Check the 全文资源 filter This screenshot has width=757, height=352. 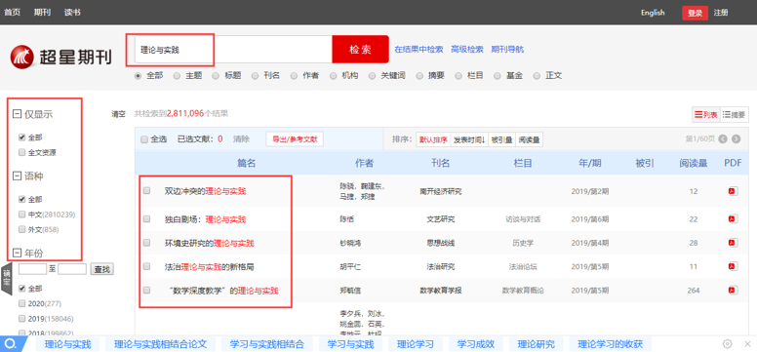pos(21,152)
